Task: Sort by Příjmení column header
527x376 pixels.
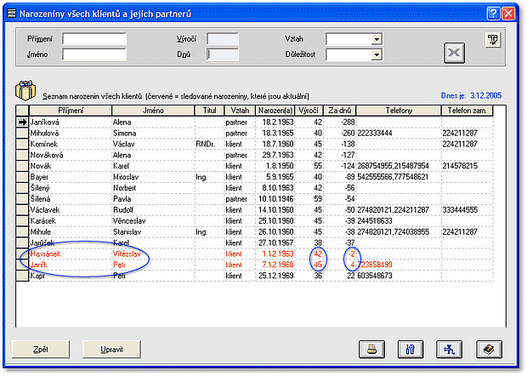Action: (x=71, y=111)
